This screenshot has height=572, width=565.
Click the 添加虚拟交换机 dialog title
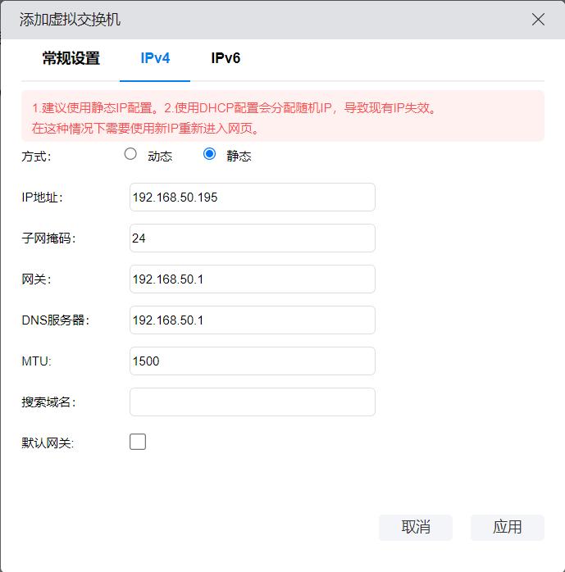click(70, 19)
